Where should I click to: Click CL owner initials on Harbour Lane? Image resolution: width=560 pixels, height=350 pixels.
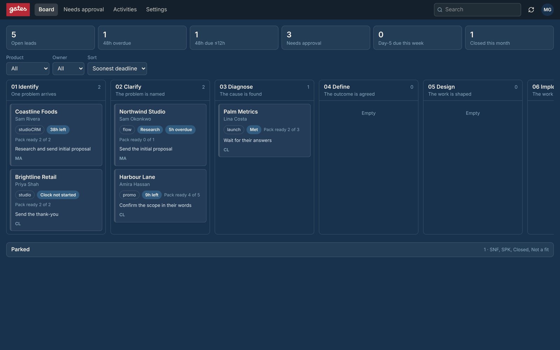[x=122, y=215]
